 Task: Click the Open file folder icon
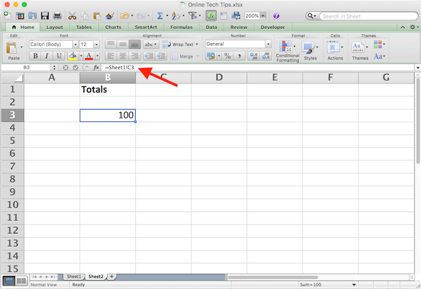(32, 16)
